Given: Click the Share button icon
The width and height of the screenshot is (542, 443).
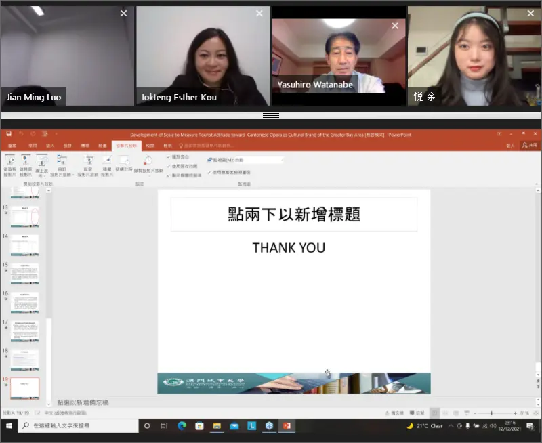Looking at the screenshot, I should [x=528, y=145].
